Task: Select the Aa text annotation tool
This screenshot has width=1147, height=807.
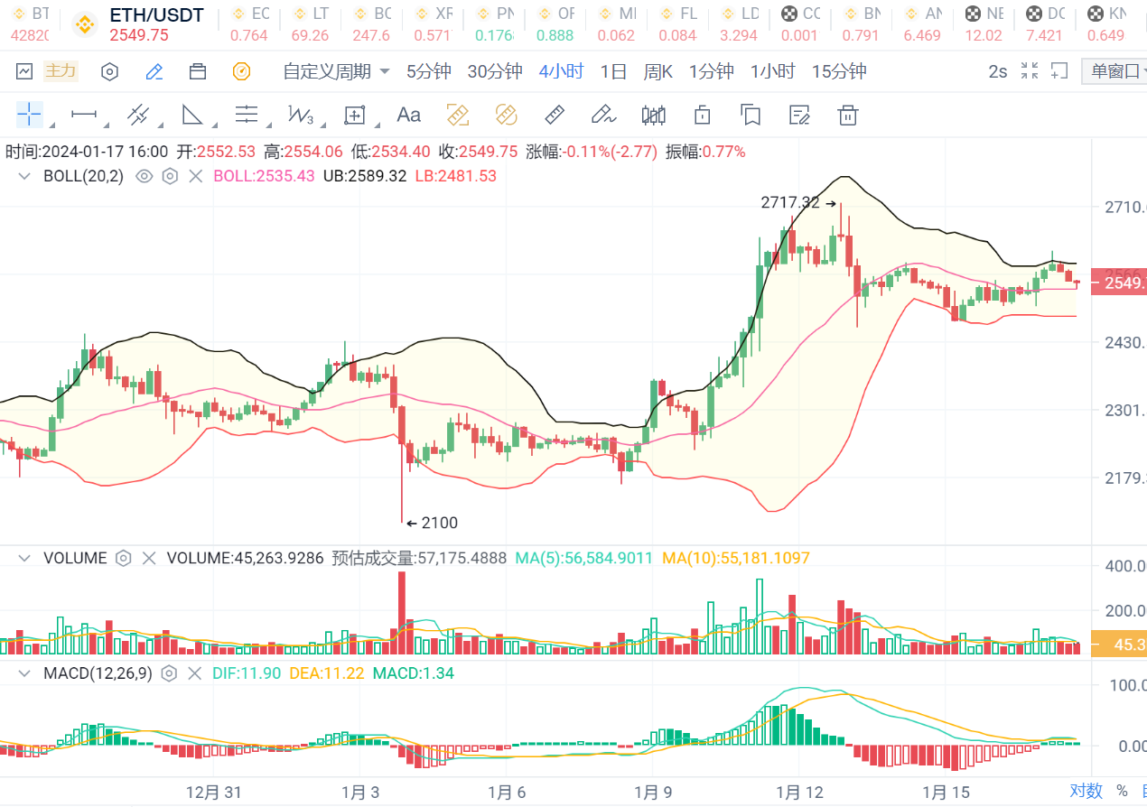Action: [x=409, y=114]
